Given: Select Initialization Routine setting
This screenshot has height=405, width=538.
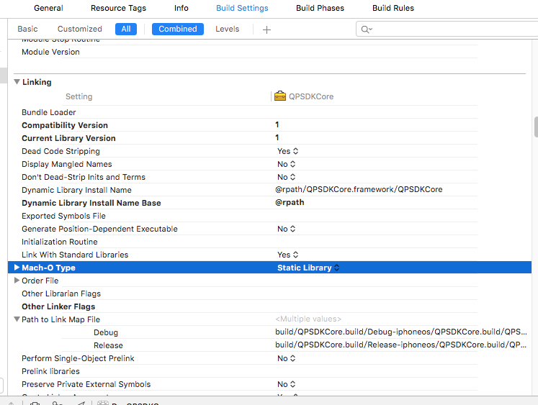Looking at the screenshot, I should [x=59, y=242].
